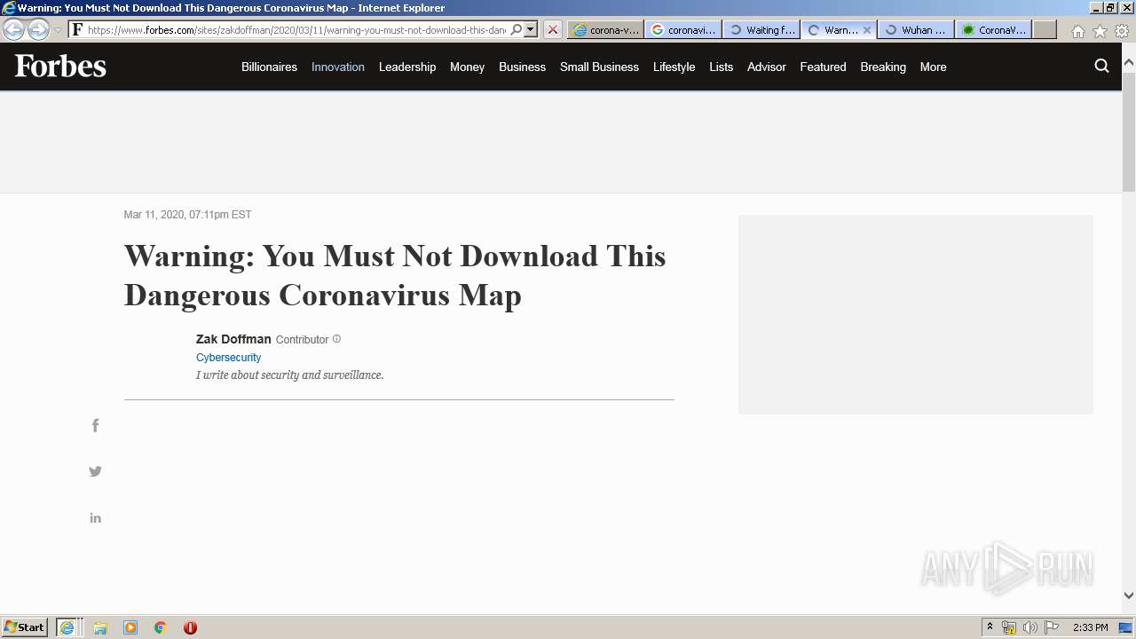Open Lifestyle menu
The height and width of the screenshot is (639, 1136).
[674, 67]
